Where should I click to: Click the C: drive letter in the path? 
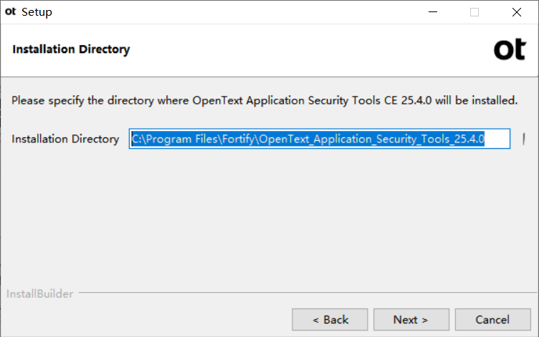tap(136, 139)
